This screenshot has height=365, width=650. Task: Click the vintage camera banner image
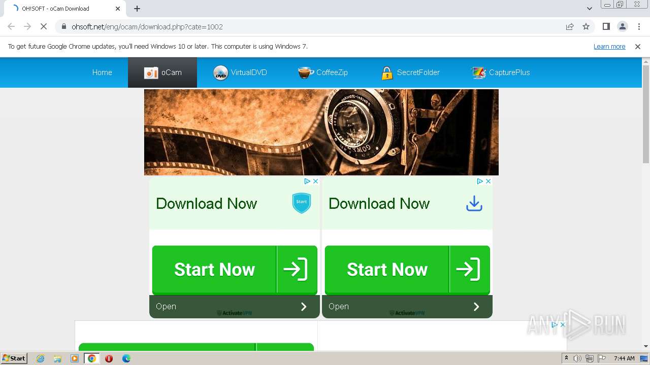[321, 132]
